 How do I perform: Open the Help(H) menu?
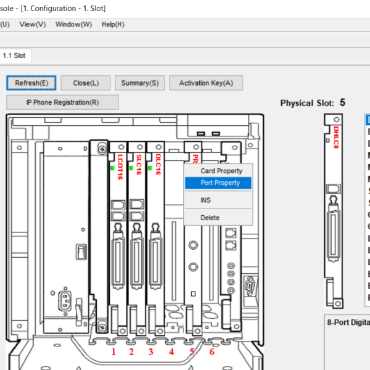113,24
